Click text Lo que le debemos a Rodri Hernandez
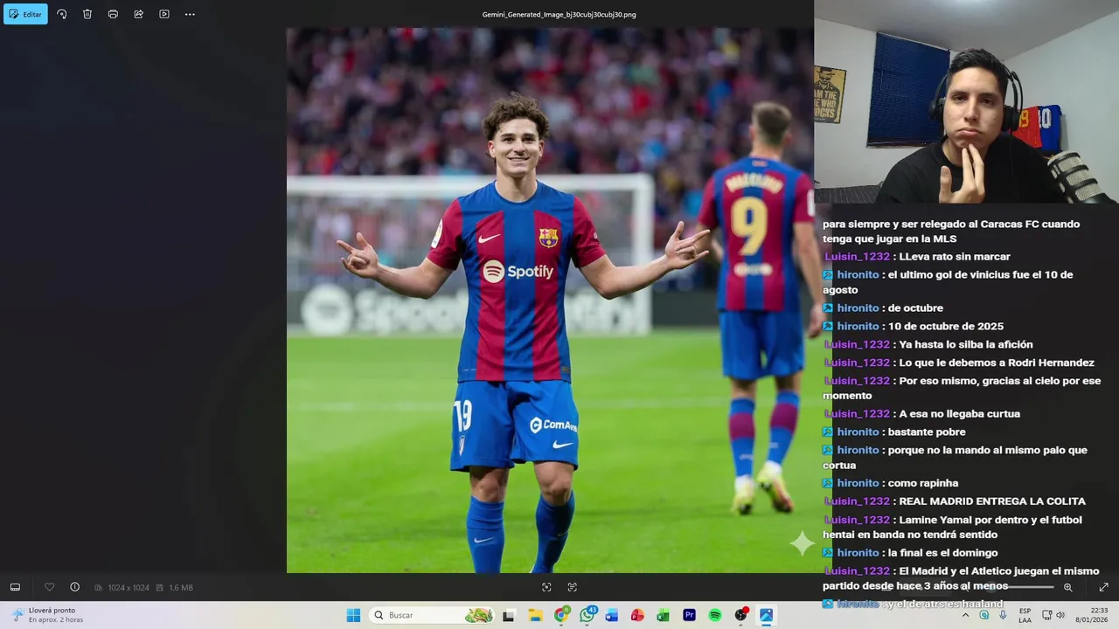The width and height of the screenshot is (1119, 629). pyautogui.click(x=997, y=363)
